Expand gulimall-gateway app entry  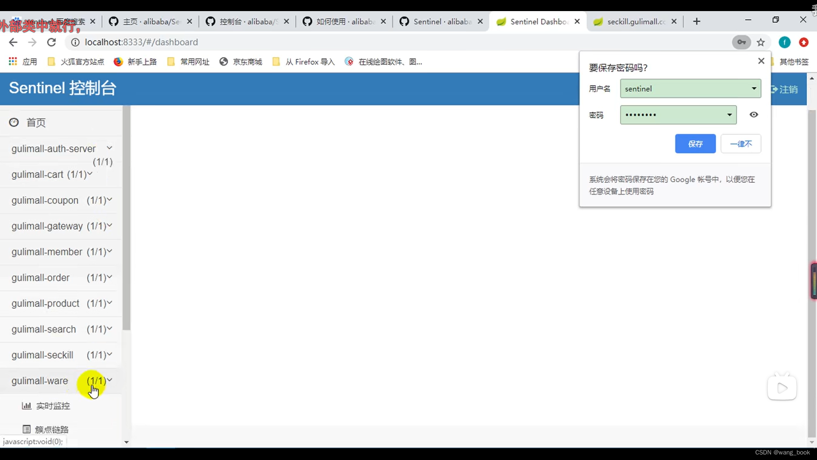click(61, 226)
